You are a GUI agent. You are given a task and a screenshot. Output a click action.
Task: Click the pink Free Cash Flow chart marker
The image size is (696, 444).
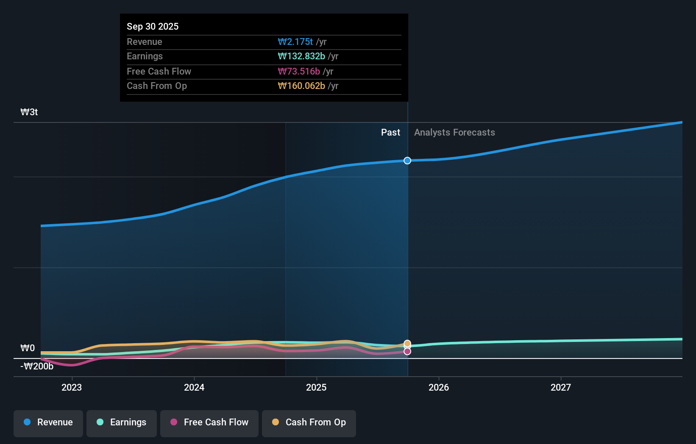pos(407,351)
